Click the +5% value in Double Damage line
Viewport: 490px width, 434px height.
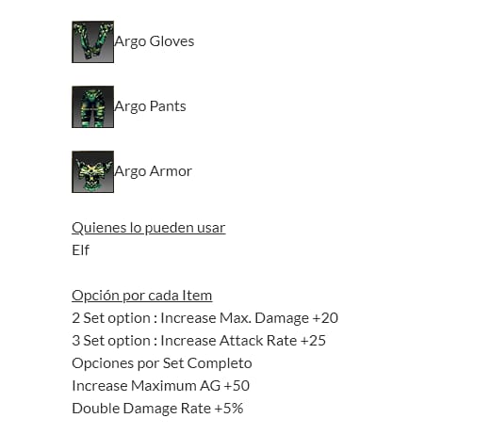[229, 409]
